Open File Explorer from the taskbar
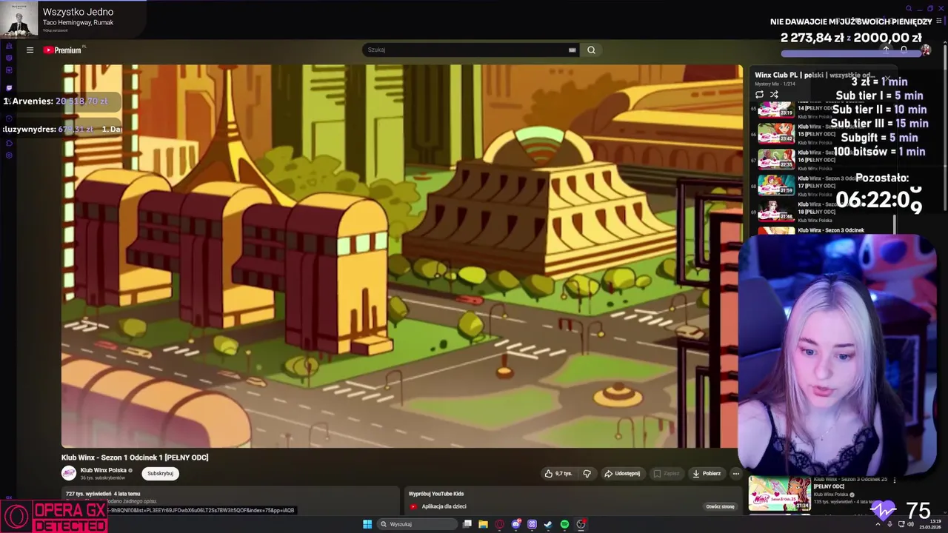Image resolution: width=948 pixels, height=533 pixels. point(483,524)
